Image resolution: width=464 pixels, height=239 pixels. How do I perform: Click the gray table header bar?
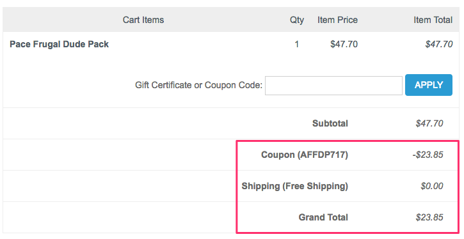pos(231,20)
